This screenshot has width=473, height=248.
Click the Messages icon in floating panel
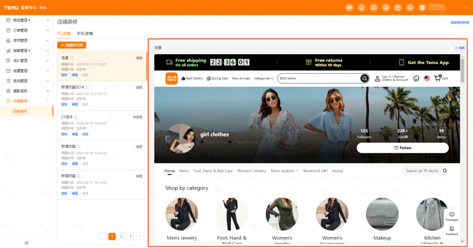452,215
